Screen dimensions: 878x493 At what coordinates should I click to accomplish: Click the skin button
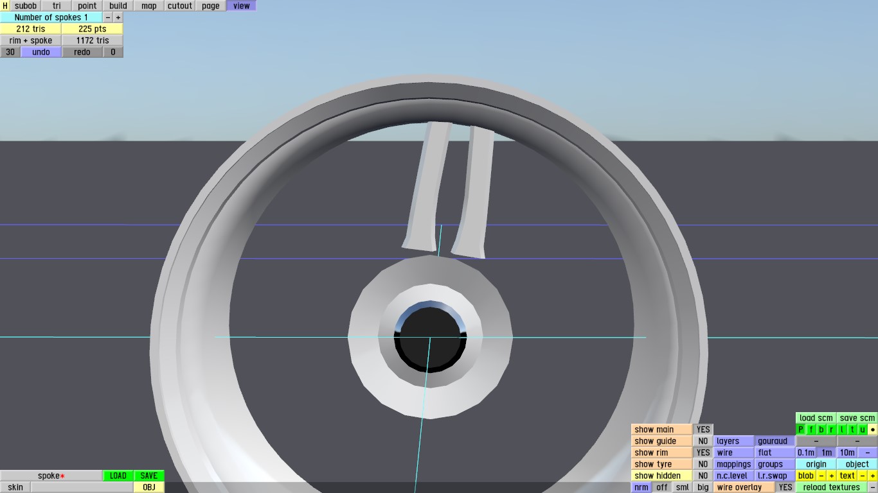15,487
